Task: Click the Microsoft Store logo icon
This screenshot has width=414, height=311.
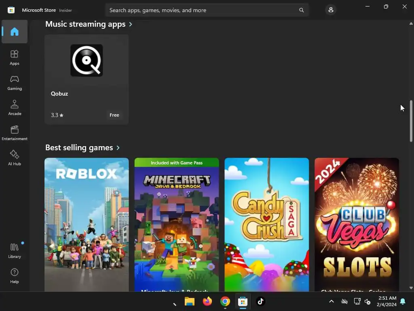Action: pyautogui.click(x=11, y=10)
